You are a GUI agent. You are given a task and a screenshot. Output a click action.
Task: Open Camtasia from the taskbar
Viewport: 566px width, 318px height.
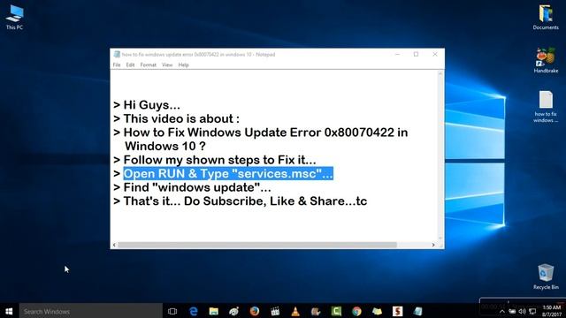coord(336,311)
